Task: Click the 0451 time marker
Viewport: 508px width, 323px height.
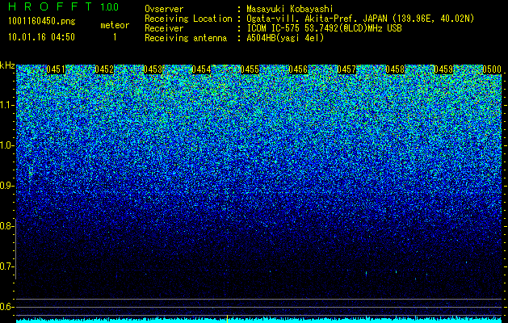Action: (x=56, y=69)
